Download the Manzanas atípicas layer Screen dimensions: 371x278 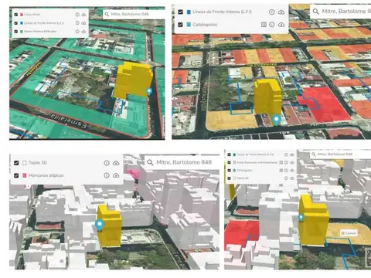click(116, 175)
